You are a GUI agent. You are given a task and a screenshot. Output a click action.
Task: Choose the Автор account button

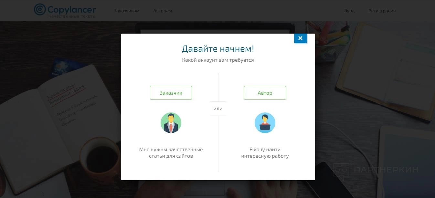pos(265,93)
